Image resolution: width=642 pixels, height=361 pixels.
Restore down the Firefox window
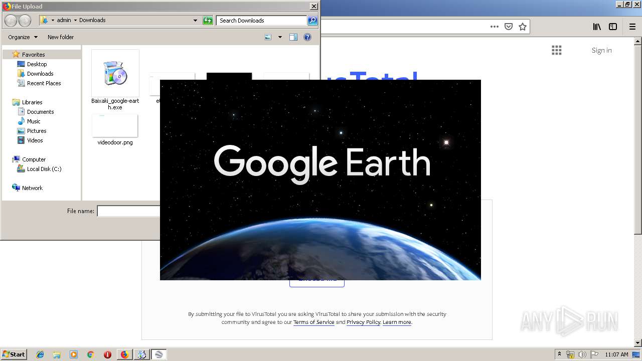point(627,5)
